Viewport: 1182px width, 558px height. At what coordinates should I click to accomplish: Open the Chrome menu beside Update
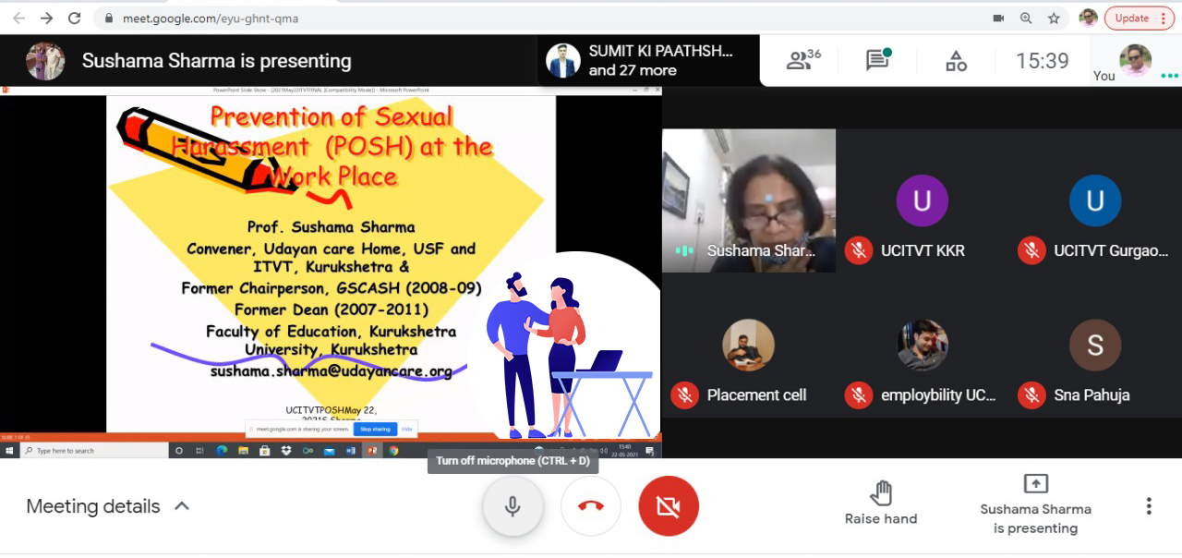(1165, 18)
